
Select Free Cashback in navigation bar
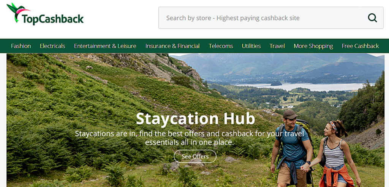click(x=360, y=46)
